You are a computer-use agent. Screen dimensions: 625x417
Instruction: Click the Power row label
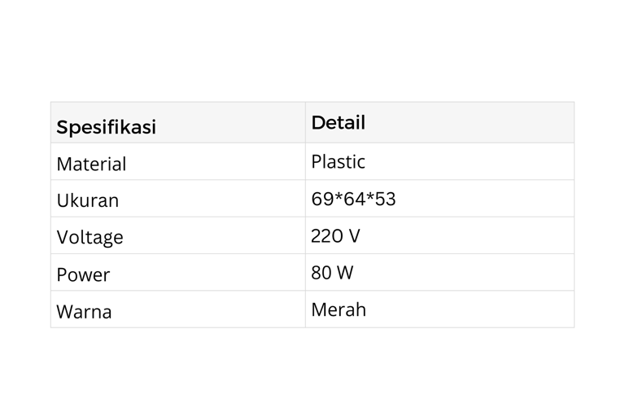point(83,274)
